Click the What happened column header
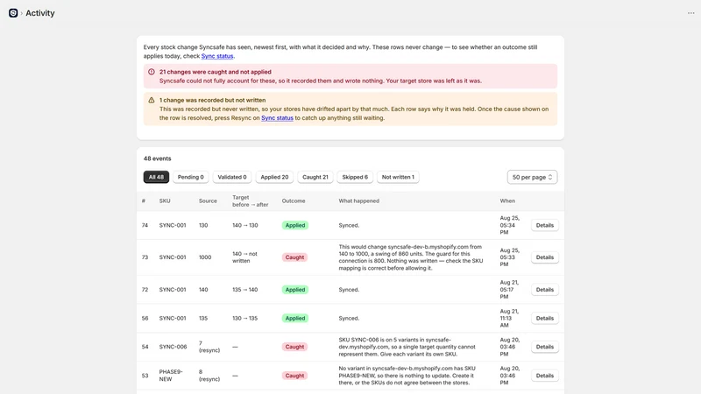The width and height of the screenshot is (701, 394). (x=359, y=201)
